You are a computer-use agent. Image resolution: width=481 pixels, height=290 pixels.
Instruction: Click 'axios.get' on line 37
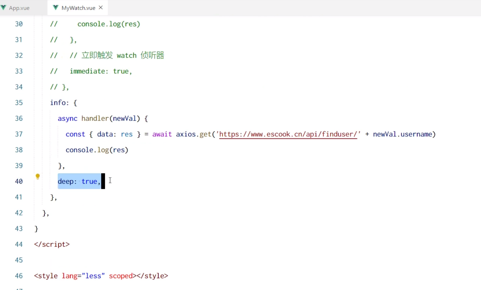(x=194, y=134)
